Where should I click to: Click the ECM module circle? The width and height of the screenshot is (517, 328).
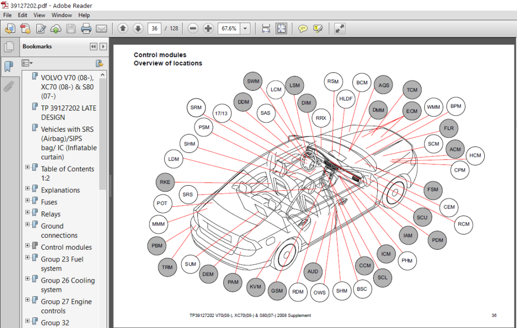pyautogui.click(x=412, y=111)
